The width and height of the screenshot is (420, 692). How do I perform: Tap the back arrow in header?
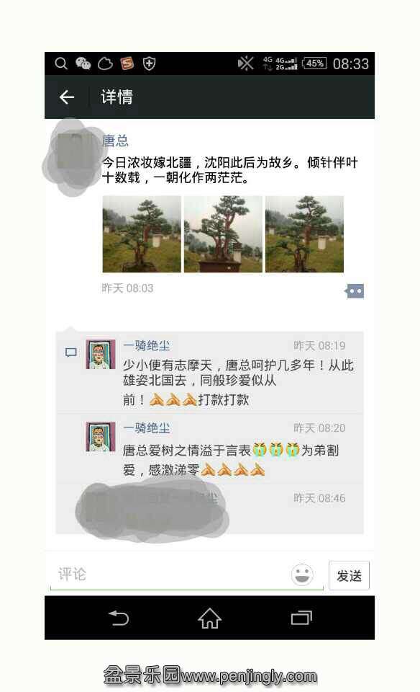coord(67,97)
